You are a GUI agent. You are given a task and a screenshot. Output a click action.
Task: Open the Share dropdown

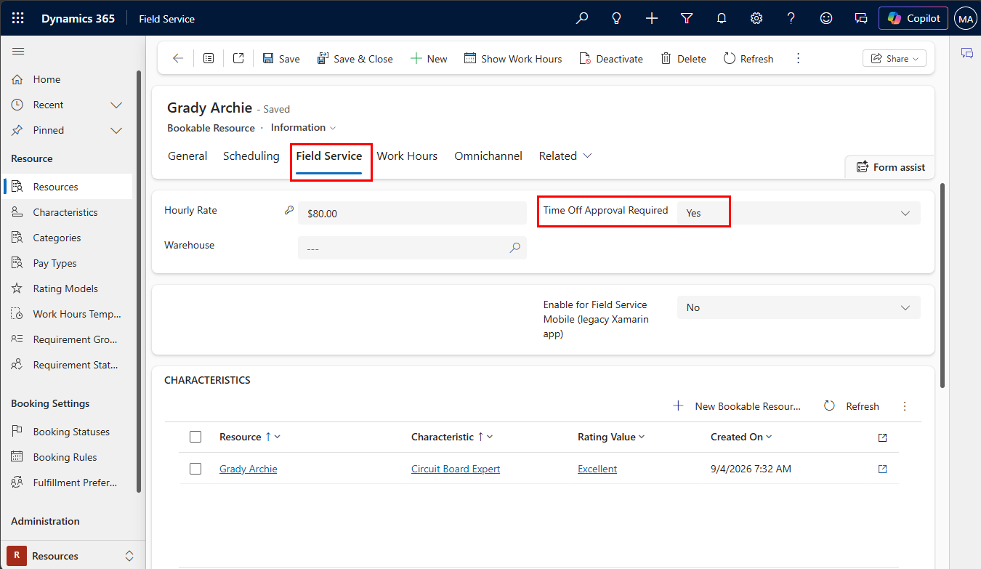pyautogui.click(x=895, y=59)
